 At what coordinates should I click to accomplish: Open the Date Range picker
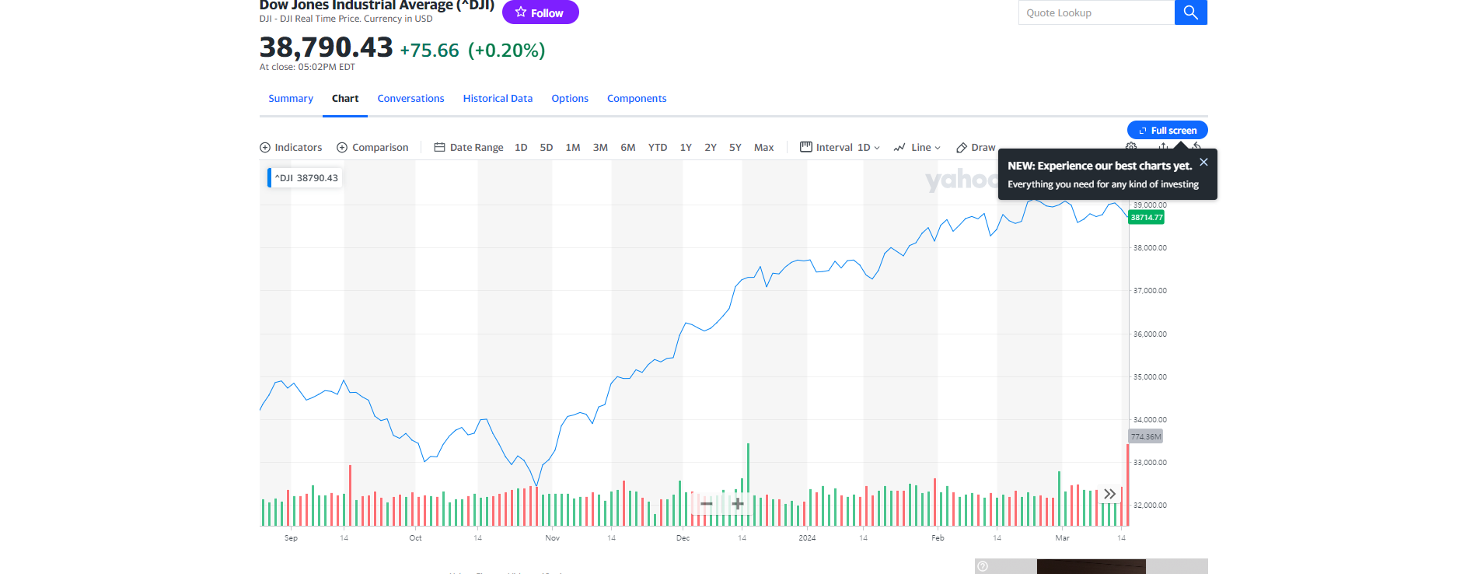tap(469, 147)
